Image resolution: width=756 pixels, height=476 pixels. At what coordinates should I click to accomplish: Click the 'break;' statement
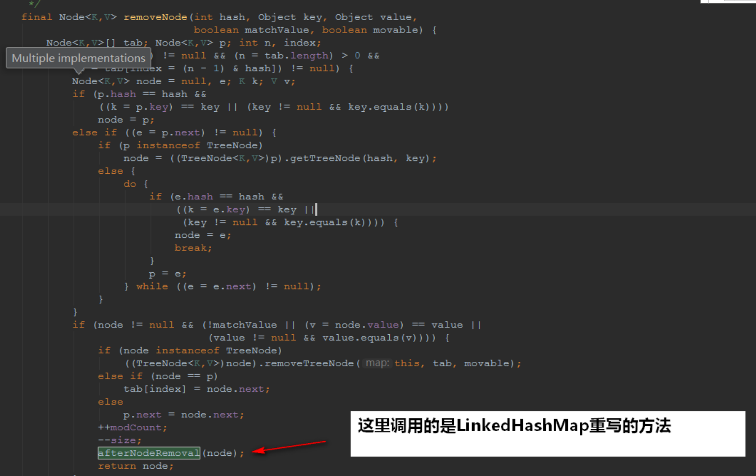pyautogui.click(x=193, y=248)
